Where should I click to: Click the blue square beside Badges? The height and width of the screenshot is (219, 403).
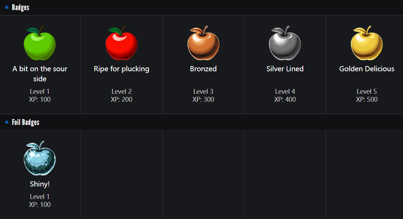(x=7, y=7)
